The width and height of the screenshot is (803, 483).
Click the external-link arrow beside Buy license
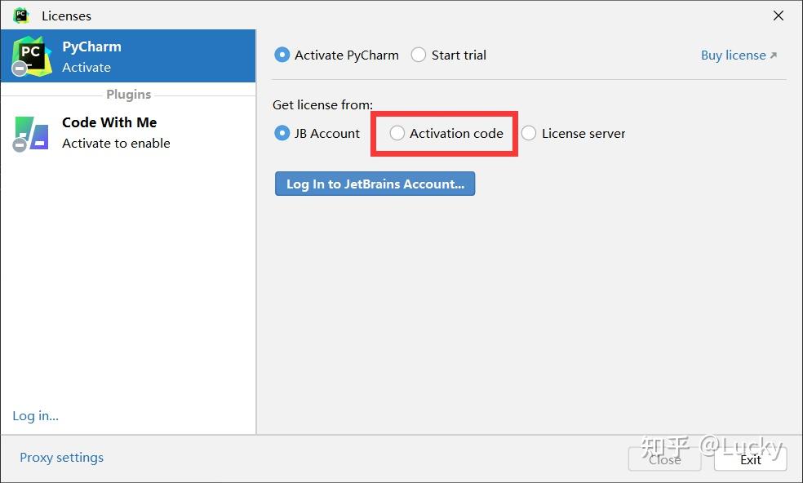774,55
